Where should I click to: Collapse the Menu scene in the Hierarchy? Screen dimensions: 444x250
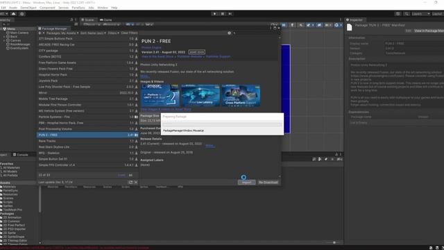(1, 29)
